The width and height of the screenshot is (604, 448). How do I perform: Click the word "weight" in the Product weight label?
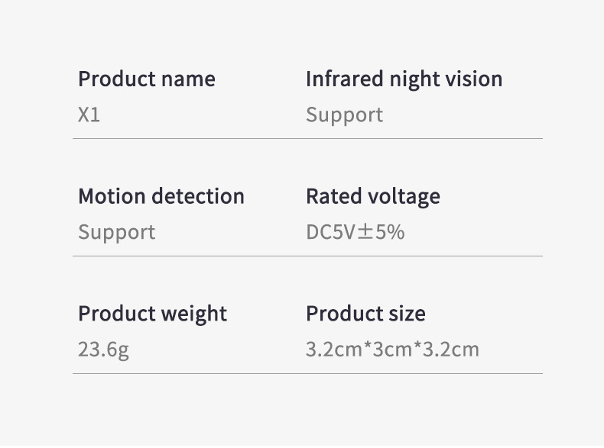coord(193,314)
